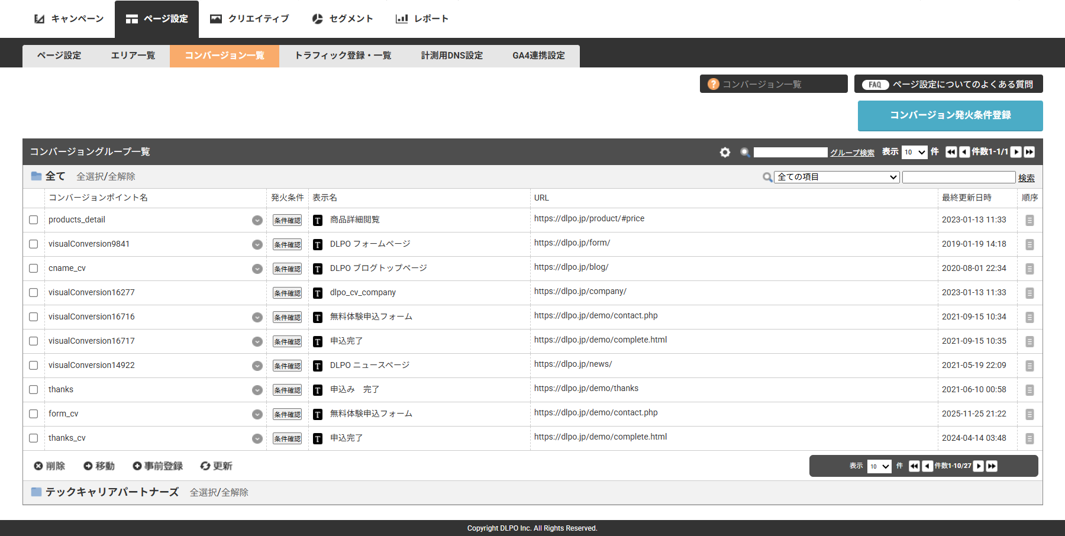
Task: Click the group search magnifier icon
Action: [x=745, y=152]
